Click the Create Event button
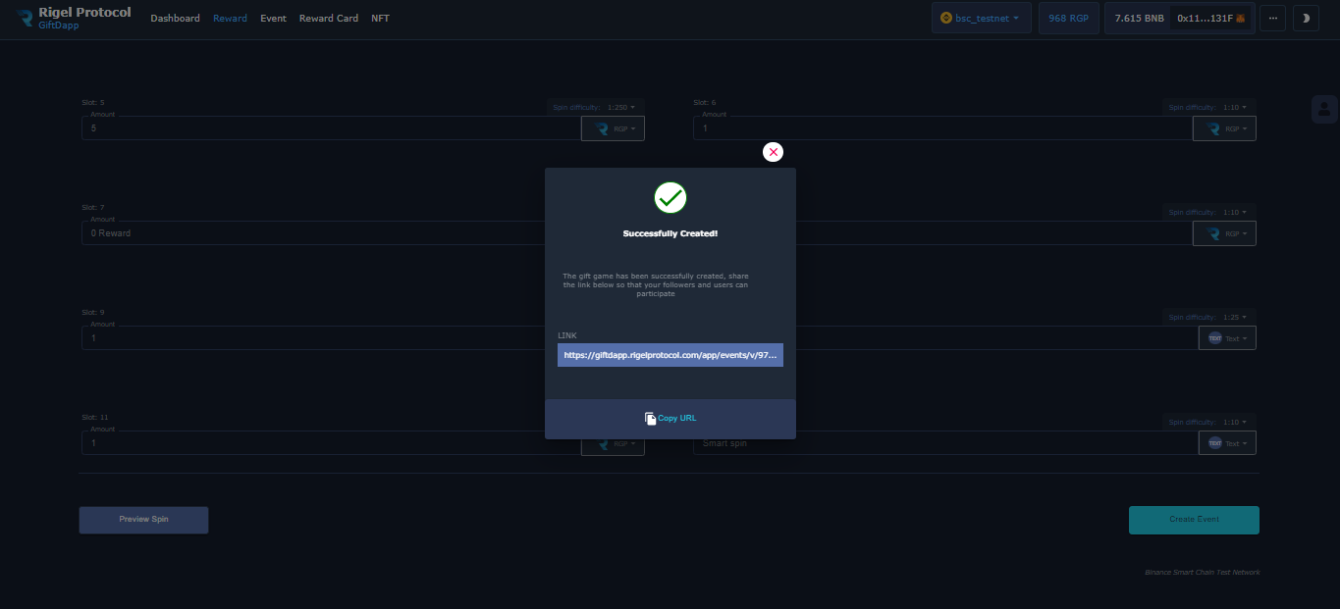This screenshot has height=609, width=1340. click(1194, 520)
